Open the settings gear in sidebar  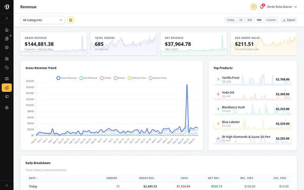[x=7, y=107]
